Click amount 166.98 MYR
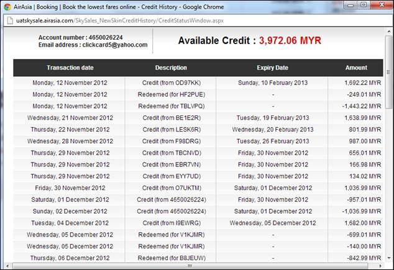Viewport: 394px width, 270px height. 365,164
